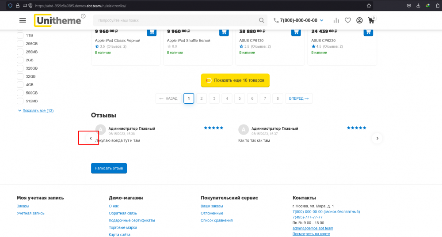Open the Список сравнения link
The height and width of the screenshot is (237, 442).
(x=217, y=220)
